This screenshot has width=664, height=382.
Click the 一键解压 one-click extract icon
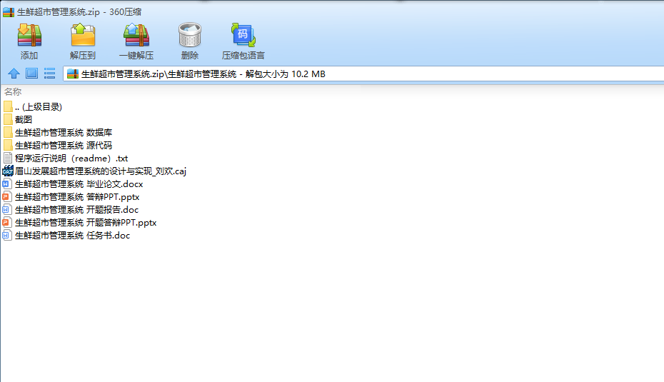pos(136,35)
